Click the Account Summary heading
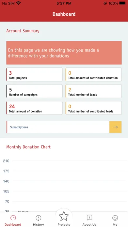128x227 pixels. (23, 31)
